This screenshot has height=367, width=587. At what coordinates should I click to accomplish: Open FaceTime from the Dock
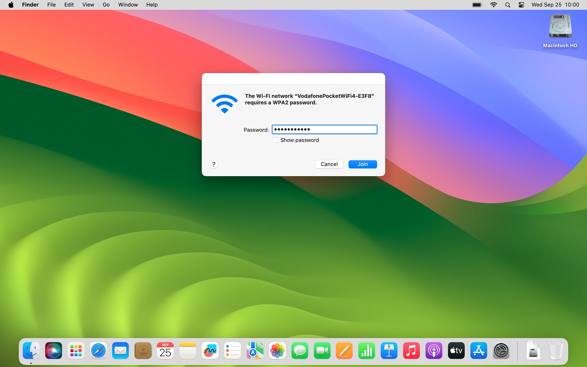322,351
